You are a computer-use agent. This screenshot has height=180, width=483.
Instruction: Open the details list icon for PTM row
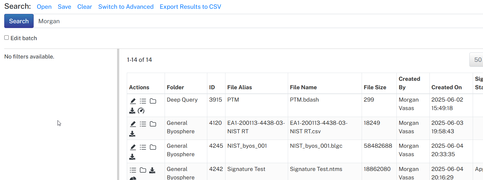(x=143, y=101)
